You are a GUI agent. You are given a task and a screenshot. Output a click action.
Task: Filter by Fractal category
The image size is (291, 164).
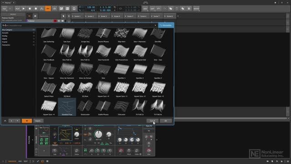[19, 42]
